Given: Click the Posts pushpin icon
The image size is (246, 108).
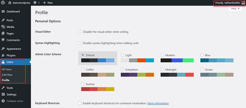Looking at the screenshot, I should coord(3,20).
